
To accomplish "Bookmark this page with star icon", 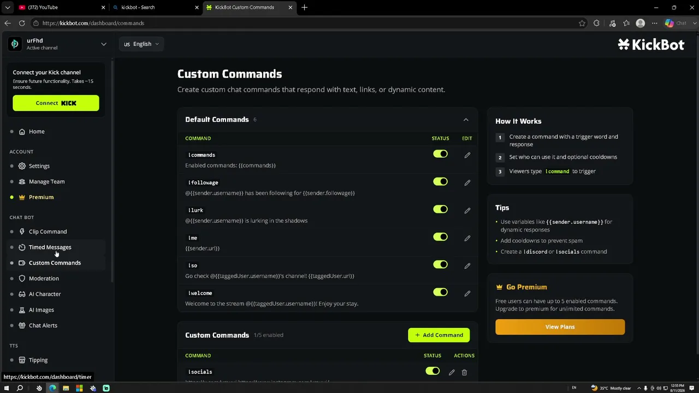I will tap(582, 23).
